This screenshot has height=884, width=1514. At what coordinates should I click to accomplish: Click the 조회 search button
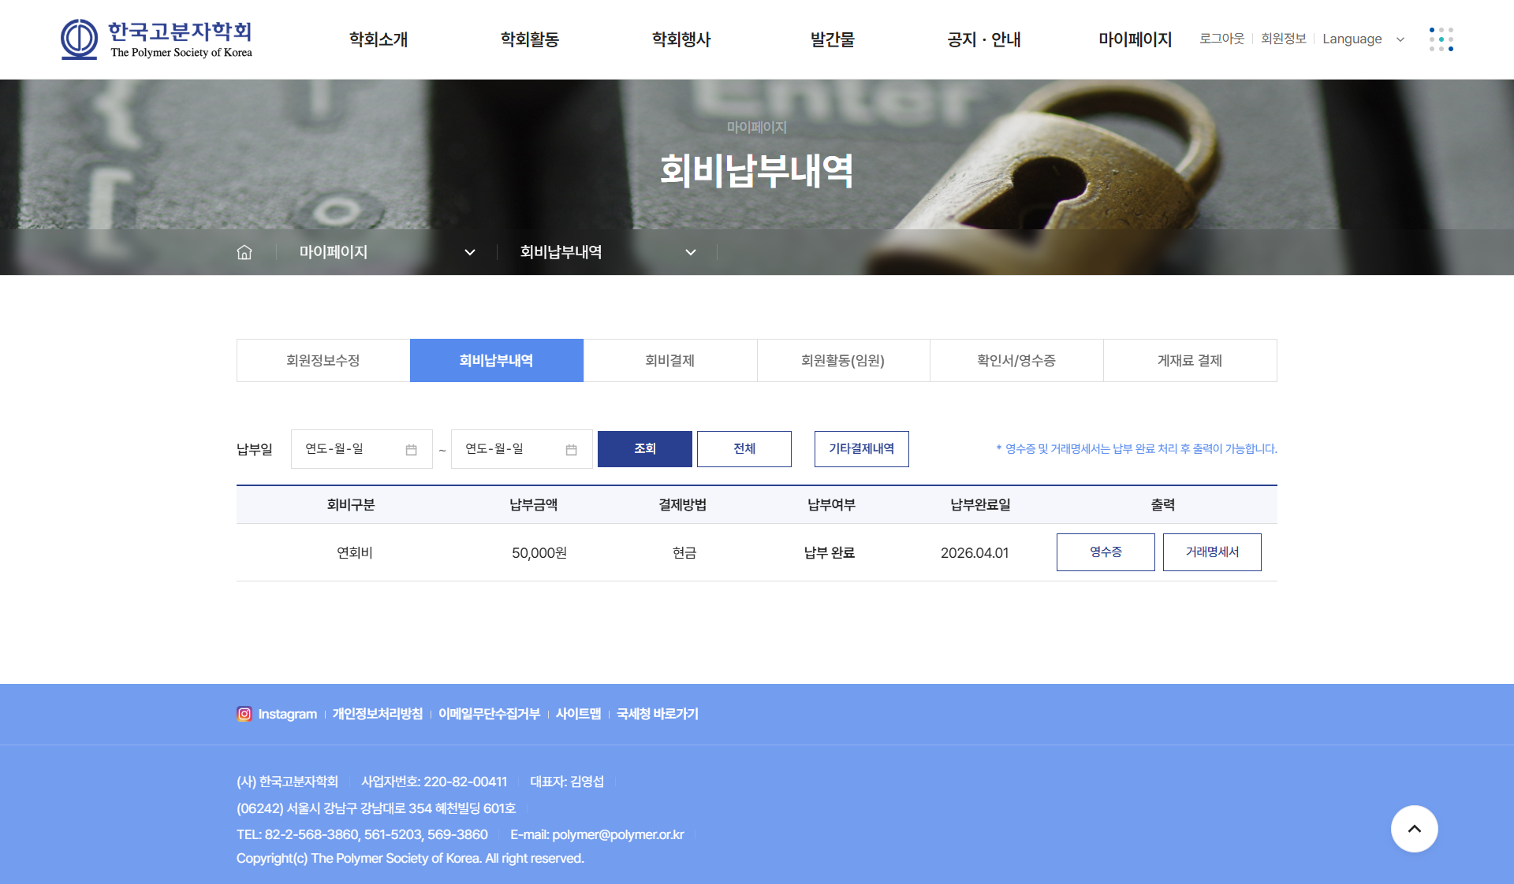coord(644,449)
